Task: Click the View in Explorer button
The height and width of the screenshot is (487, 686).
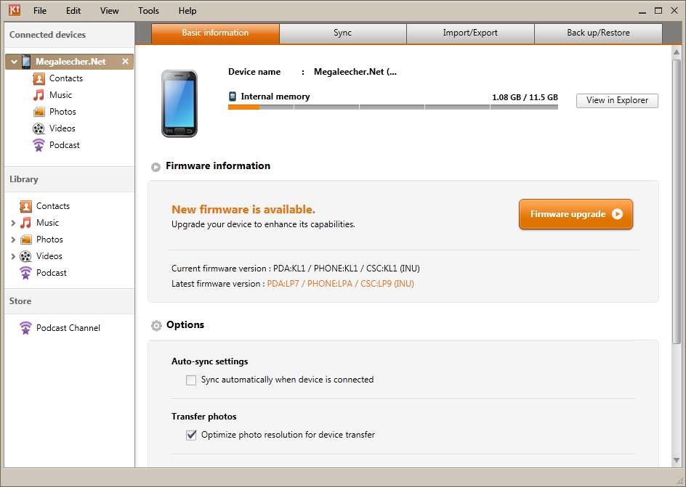Action: (617, 100)
